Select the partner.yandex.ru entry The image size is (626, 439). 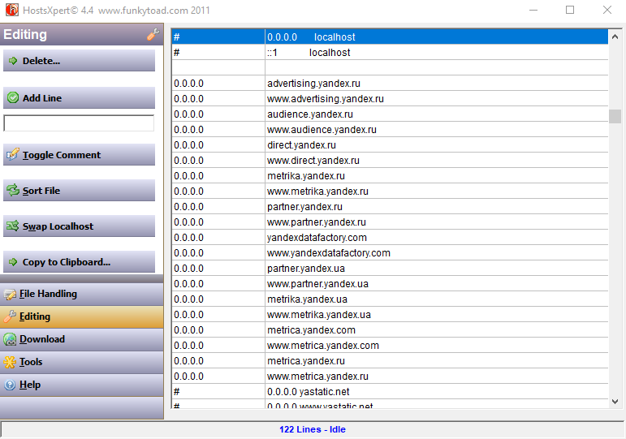(390, 207)
